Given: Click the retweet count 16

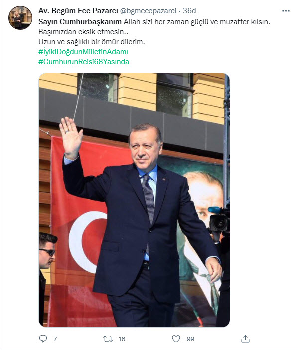Looking at the screenshot, I should [122, 339].
